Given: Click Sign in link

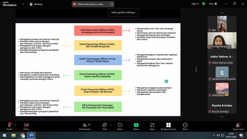Looking at the screenshot, I should point(195,4).
